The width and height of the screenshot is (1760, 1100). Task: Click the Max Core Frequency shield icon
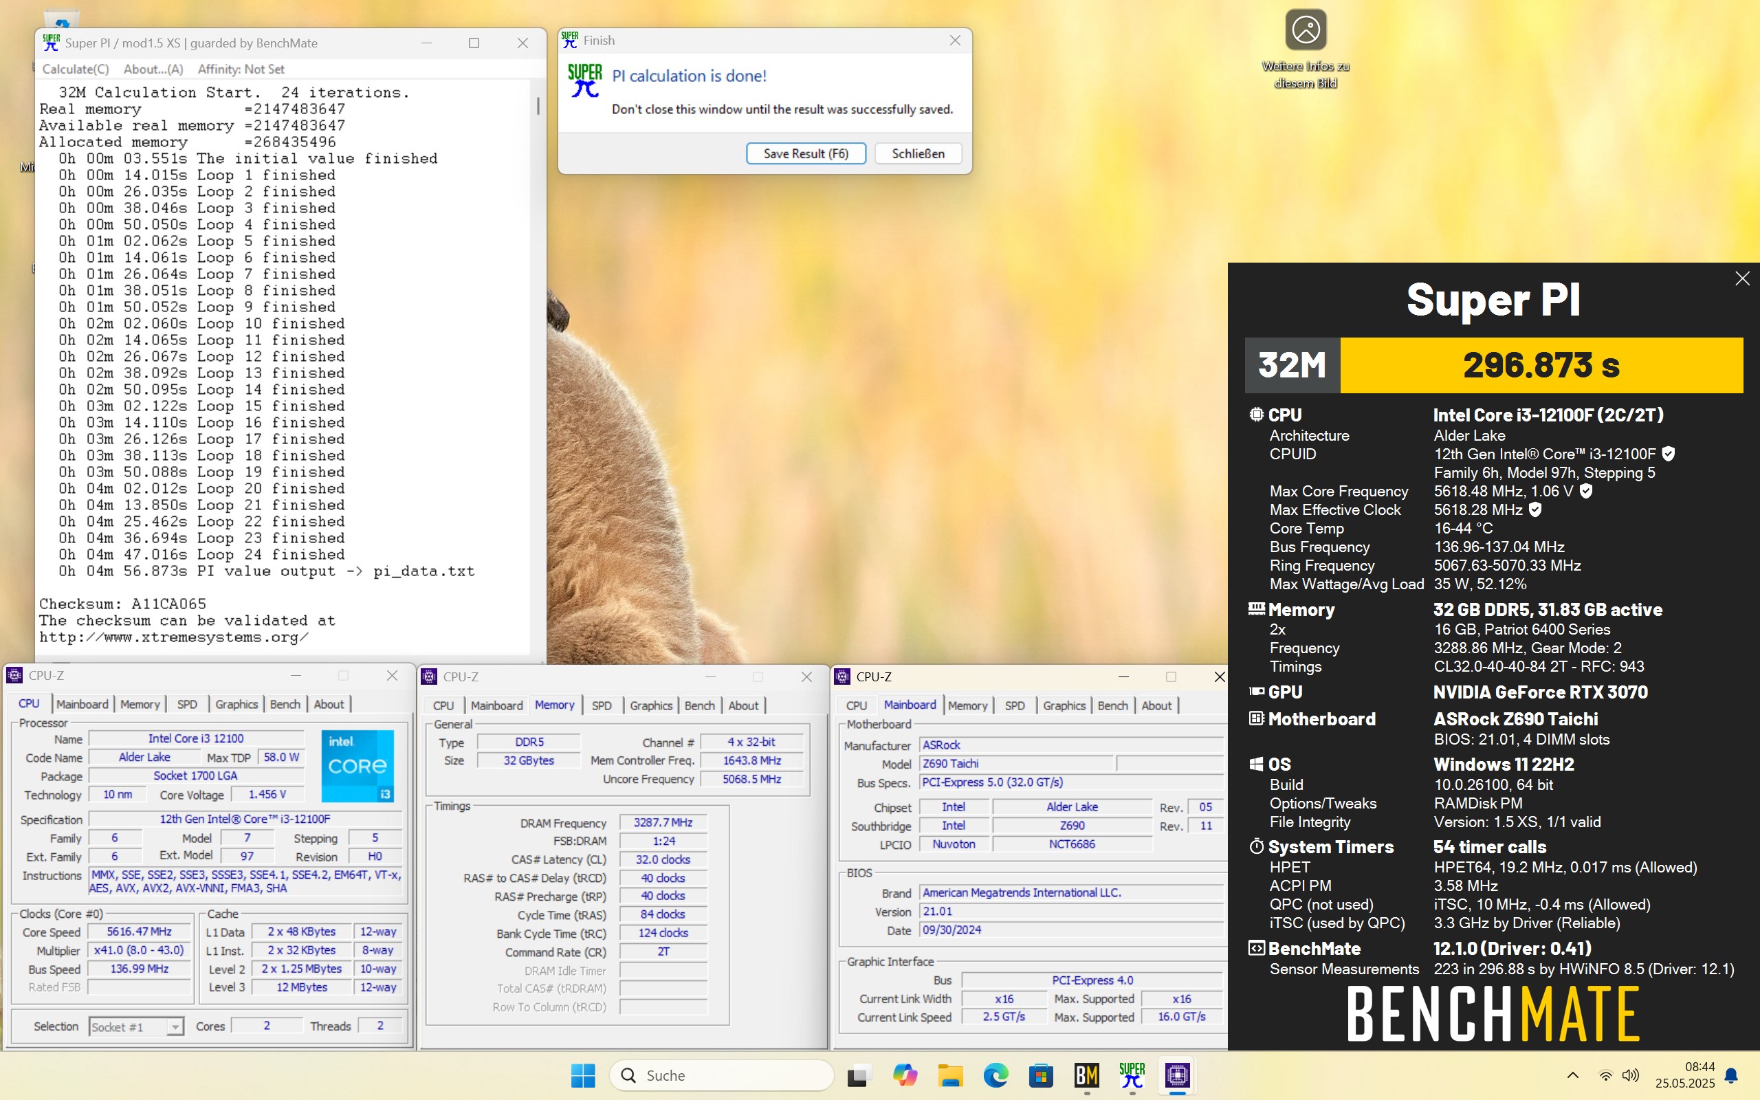coord(1586,491)
